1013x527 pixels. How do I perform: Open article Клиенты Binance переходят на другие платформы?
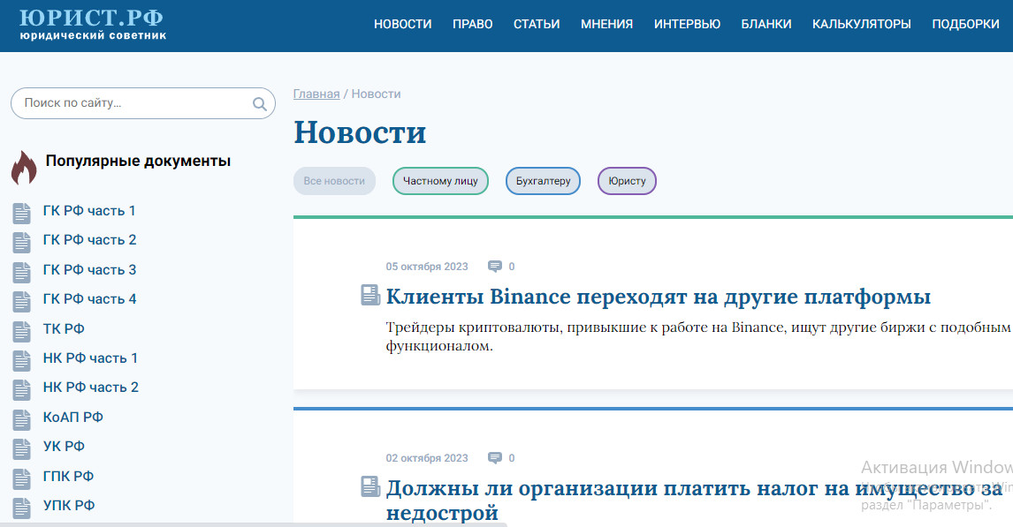[x=659, y=297]
